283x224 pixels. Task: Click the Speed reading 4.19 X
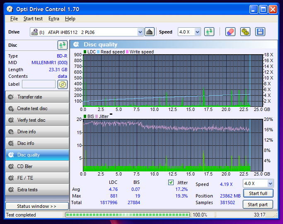pos(226,184)
